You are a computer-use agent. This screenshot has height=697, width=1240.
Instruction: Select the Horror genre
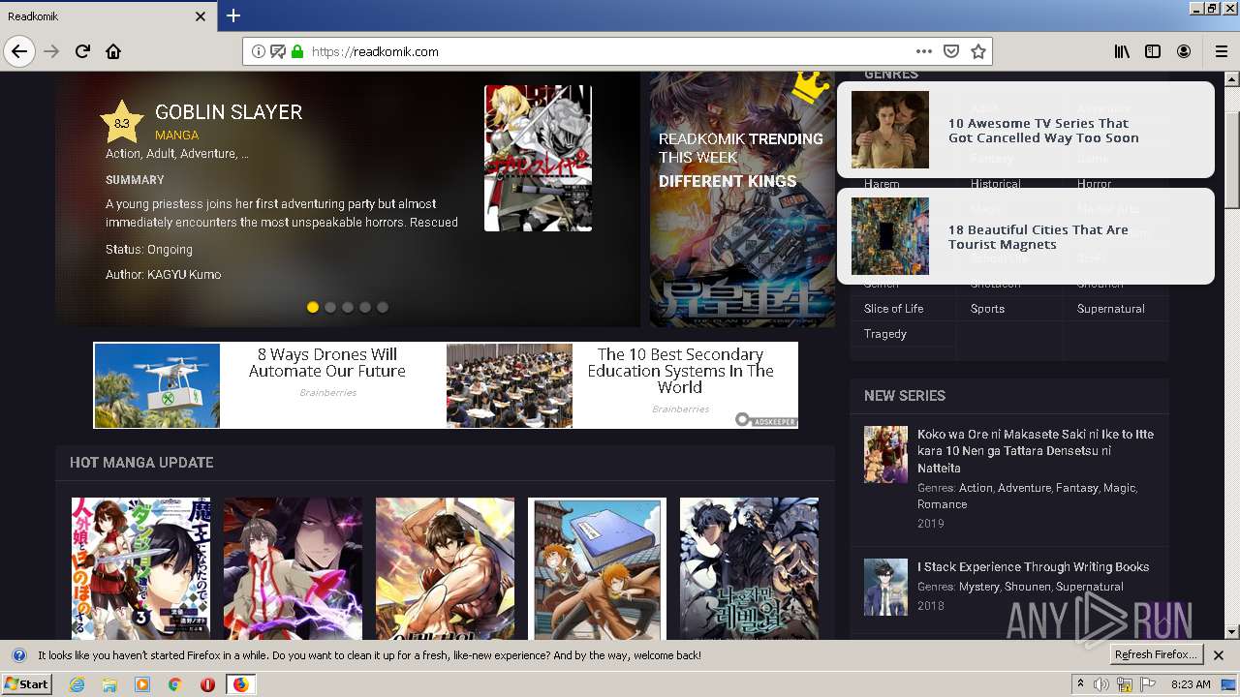[1094, 184]
